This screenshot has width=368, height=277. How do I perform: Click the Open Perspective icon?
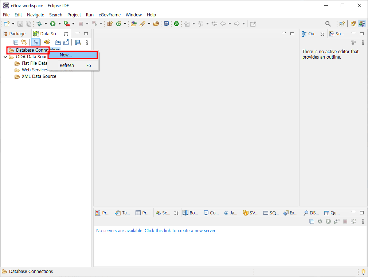[342, 24]
